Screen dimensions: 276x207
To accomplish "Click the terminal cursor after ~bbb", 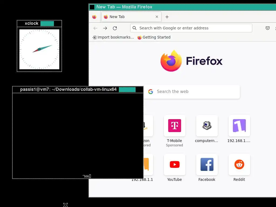I will pos(90,176).
